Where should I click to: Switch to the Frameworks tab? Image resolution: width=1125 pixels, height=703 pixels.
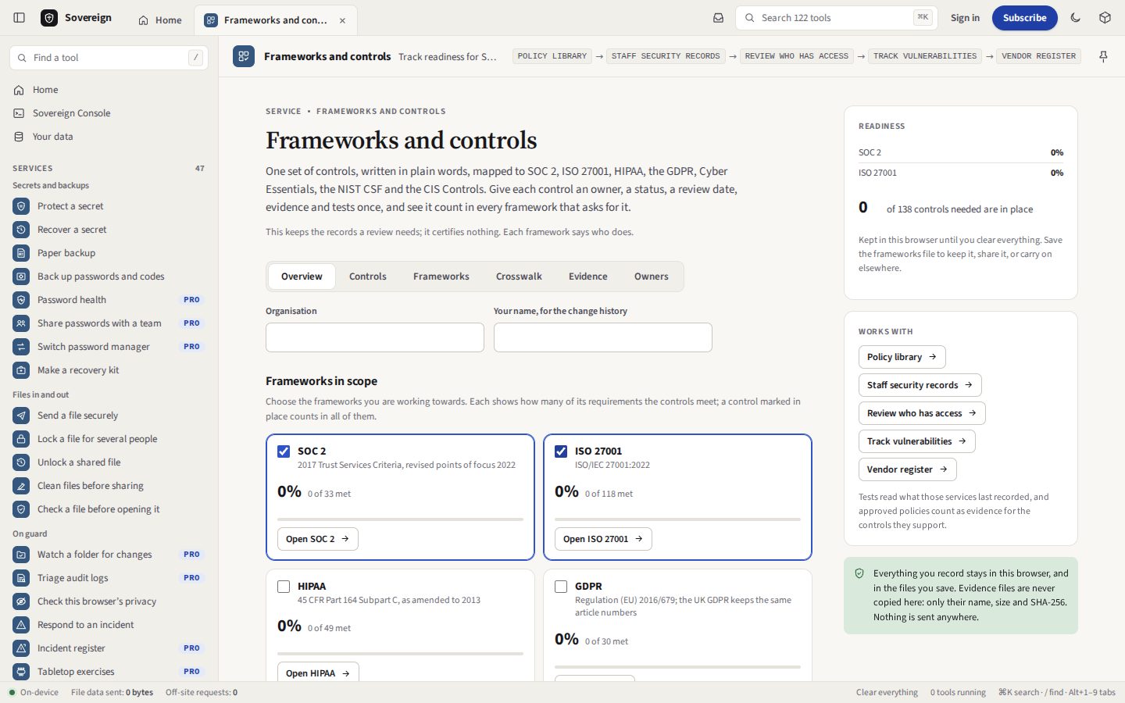(x=441, y=277)
